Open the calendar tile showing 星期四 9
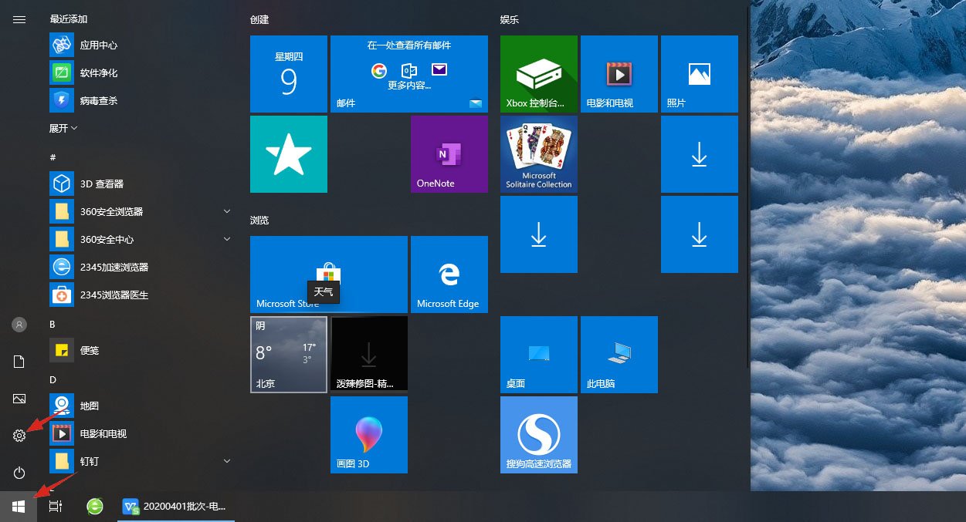The width and height of the screenshot is (966, 522). 288,74
